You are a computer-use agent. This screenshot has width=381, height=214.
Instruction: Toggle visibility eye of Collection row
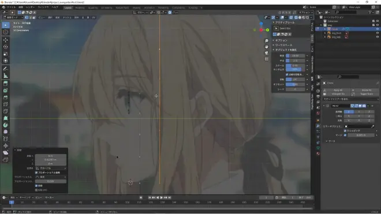tap(378, 21)
